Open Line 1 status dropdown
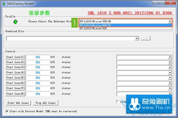The image size is (178, 118). coord(170,57)
